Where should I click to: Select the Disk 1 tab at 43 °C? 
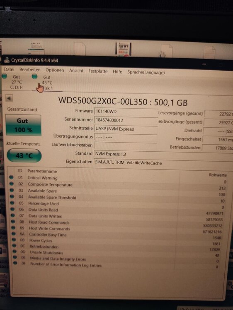pos(47,83)
